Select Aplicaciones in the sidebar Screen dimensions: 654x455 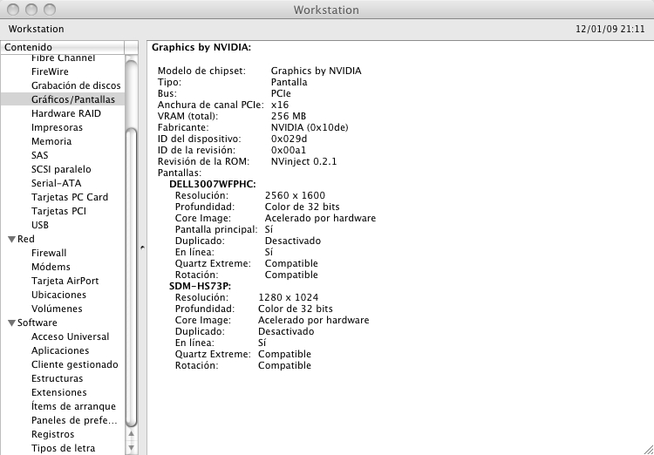tap(60, 350)
